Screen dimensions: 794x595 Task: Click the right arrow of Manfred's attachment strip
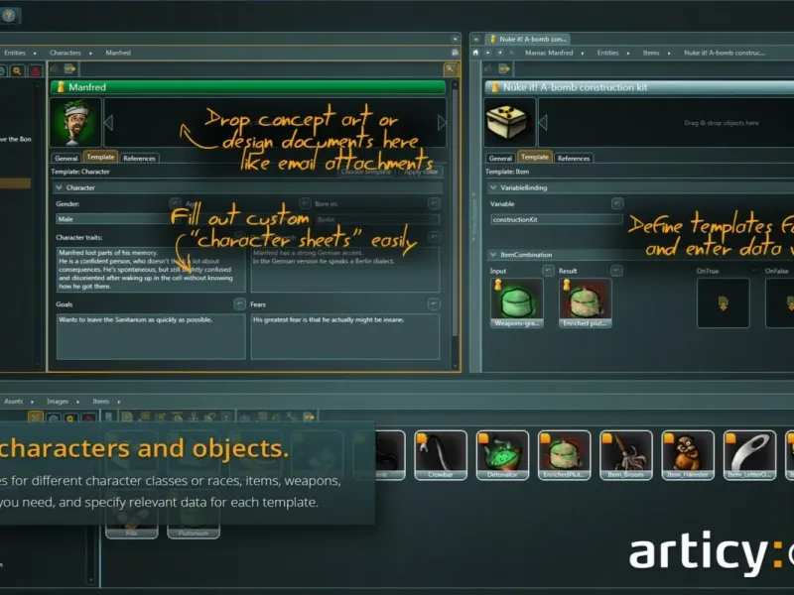[x=442, y=122]
